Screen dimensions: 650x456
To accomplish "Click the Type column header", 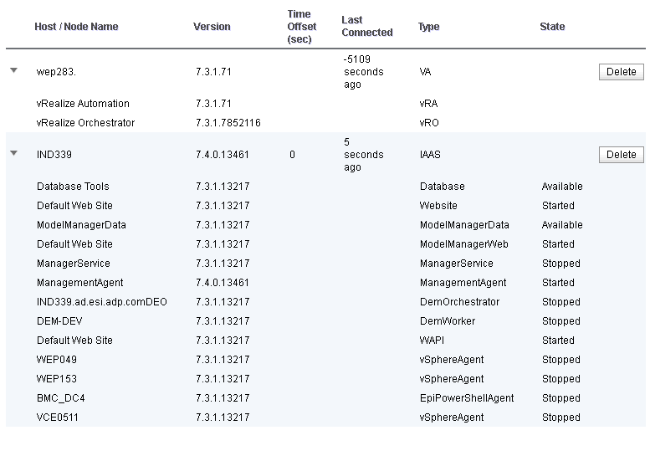I will (428, 27).
